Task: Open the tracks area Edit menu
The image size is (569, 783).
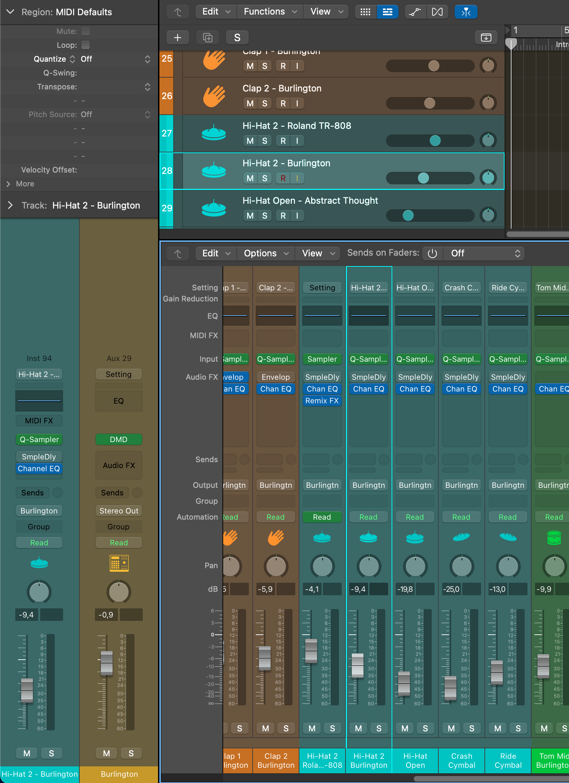Action: tap(216, 12)
